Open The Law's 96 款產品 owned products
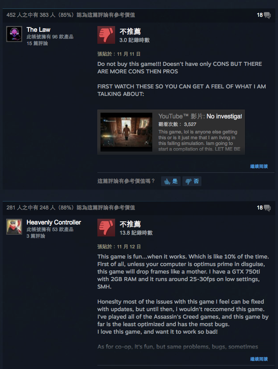Viewport: 278px width, 369px height. pos(50,37)
